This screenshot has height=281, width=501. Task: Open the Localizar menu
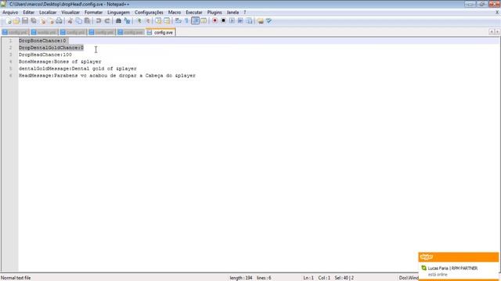click(48, 12)
